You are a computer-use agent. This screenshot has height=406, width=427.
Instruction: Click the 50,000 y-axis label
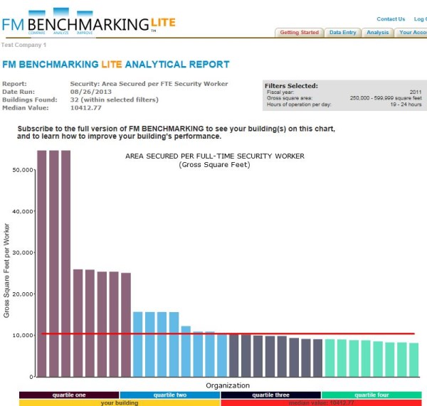click(23, 170)
